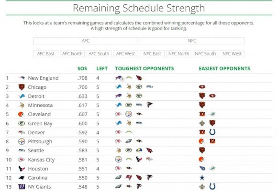
Task: Click the Green Bay Packers logo in row 6
Action: click(22, 123)
